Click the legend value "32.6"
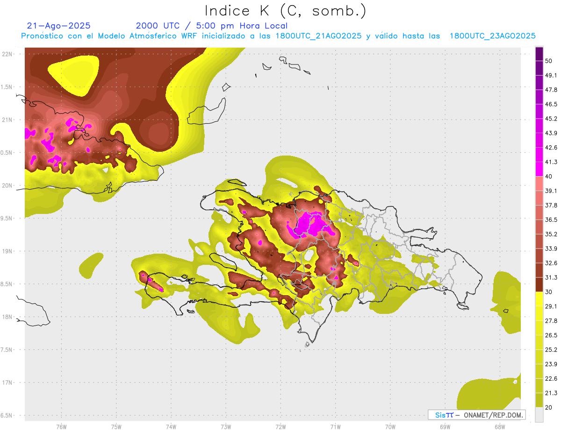 coord(551,263)
